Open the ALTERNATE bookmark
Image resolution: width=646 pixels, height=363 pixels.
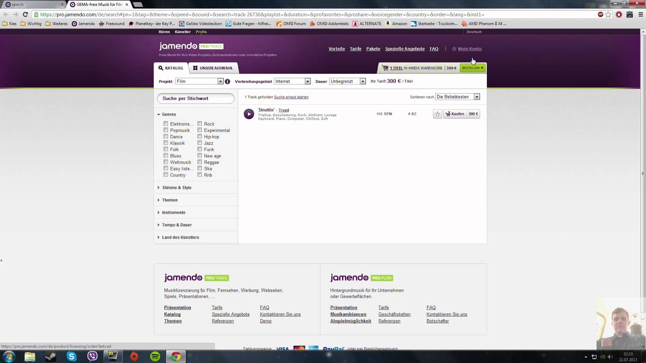tap(367, 24)
